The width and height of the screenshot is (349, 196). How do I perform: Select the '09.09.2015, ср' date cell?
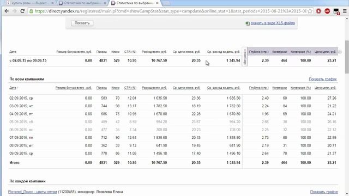pyautogui.click(x=21, y=154)
